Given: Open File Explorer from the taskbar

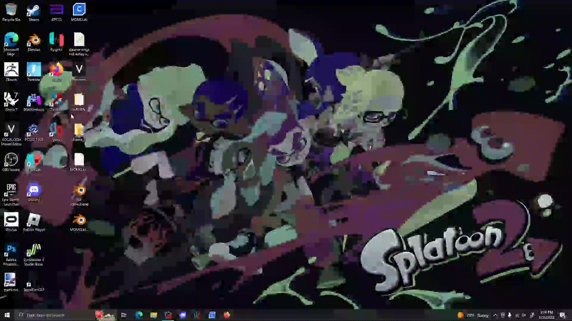Looking at the screenshot, I should (x=153, y=315).
